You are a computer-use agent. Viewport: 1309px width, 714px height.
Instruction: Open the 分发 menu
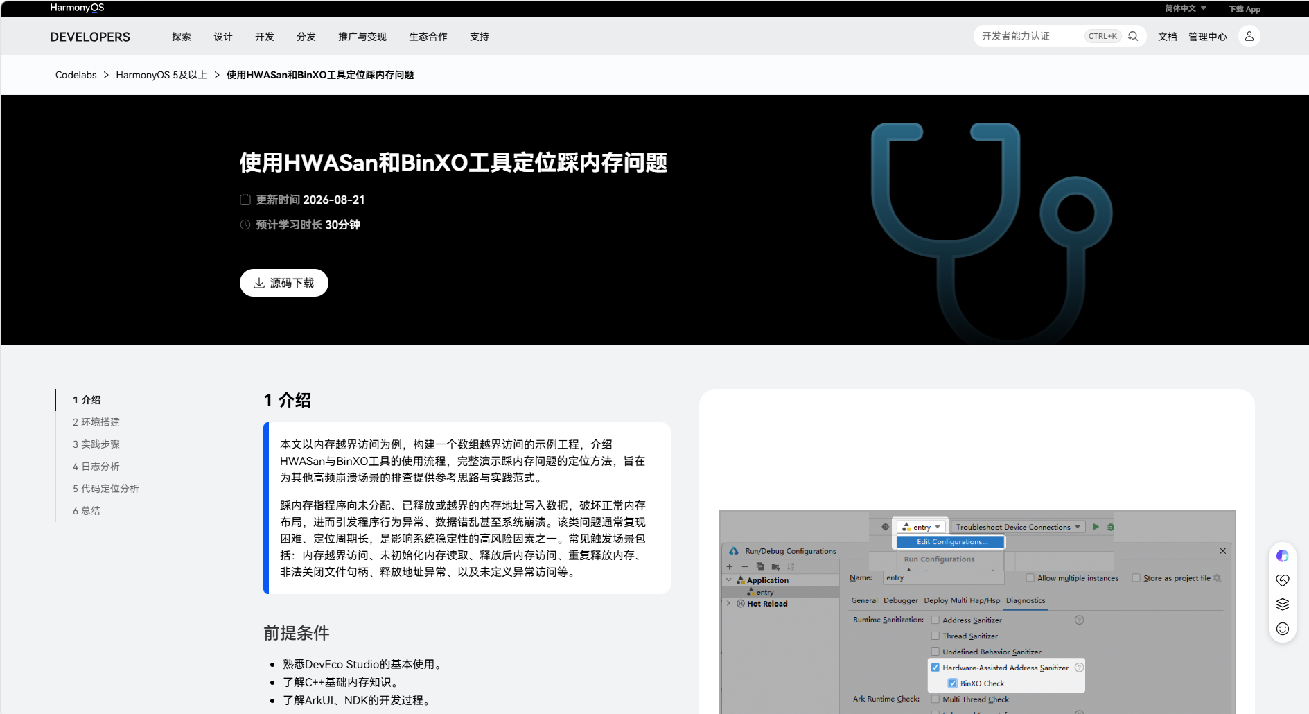[306, 37]
